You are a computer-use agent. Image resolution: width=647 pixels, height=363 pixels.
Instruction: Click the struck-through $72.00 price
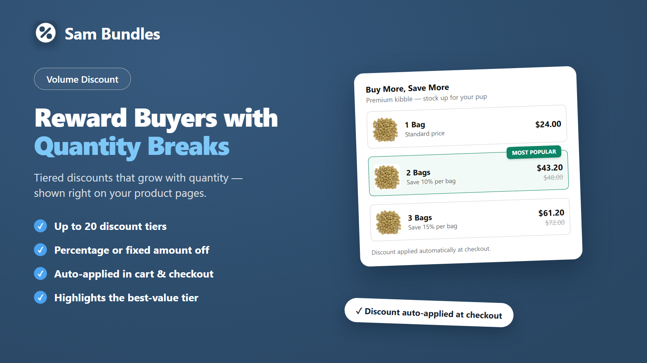[555, 223]
